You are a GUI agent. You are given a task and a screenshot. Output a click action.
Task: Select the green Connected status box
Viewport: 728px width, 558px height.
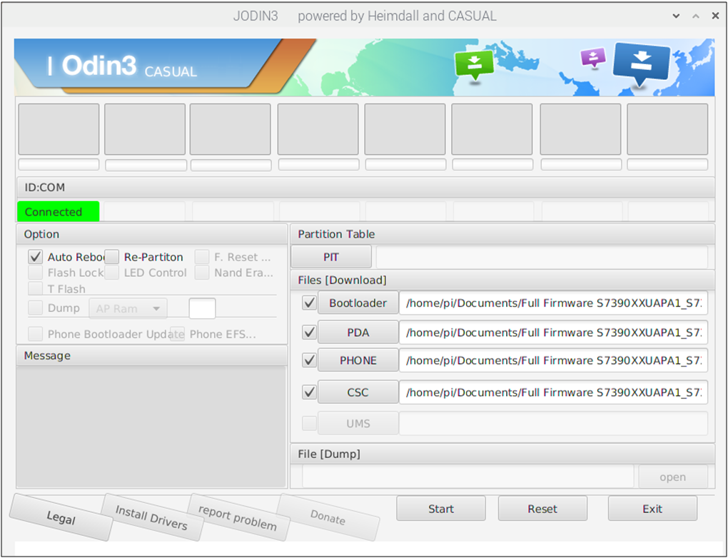[58, 212]
